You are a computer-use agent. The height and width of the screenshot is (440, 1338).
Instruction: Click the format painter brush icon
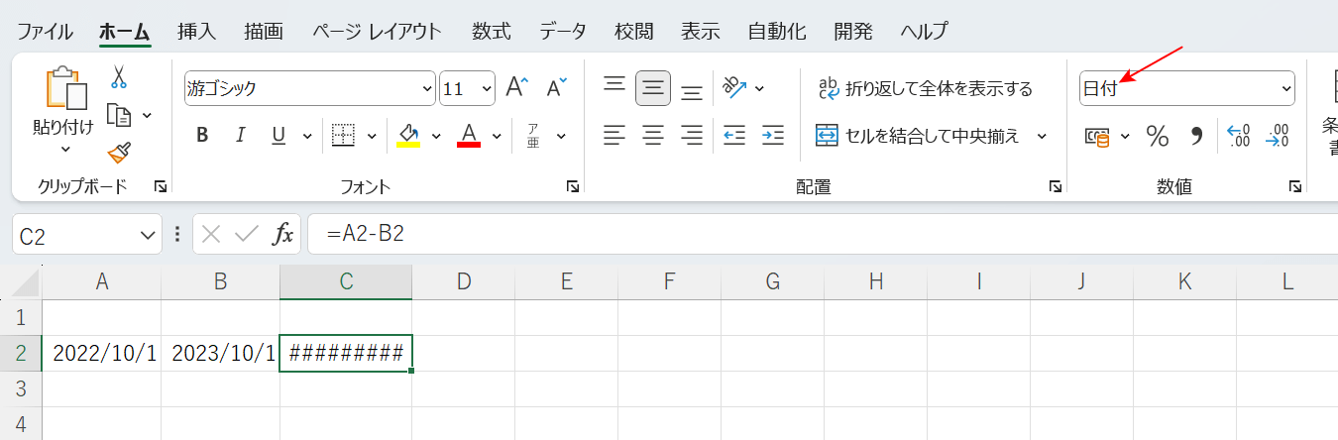click(119, 152)
